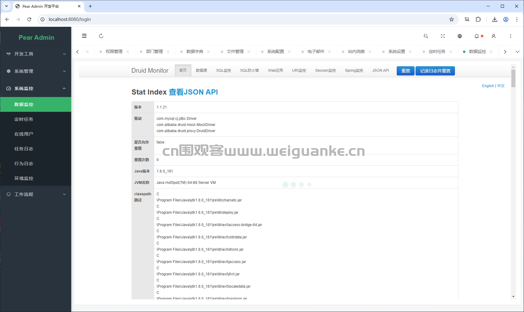Viewport: 524px width, 312px height.
Task: Open browser downloads icon
Action: click(495, 19)
